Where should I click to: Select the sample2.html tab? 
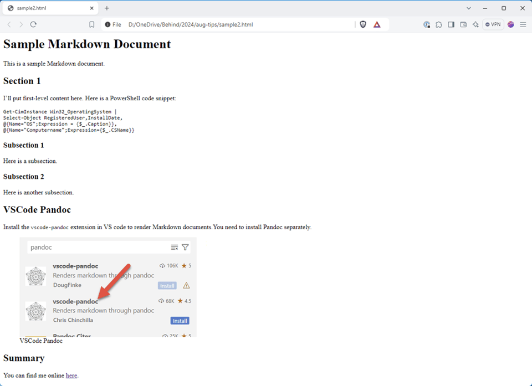tap(44, 8)
